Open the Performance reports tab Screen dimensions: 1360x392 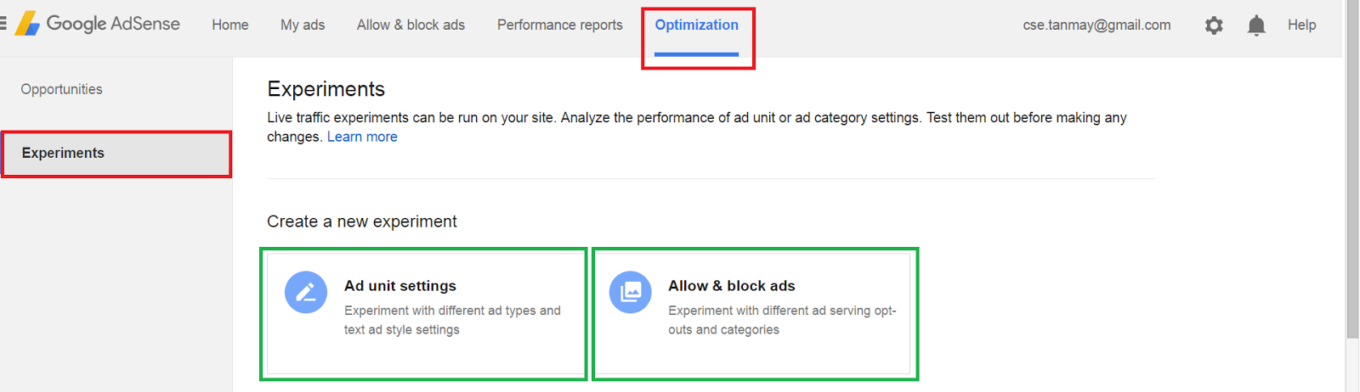click(559, 25)
